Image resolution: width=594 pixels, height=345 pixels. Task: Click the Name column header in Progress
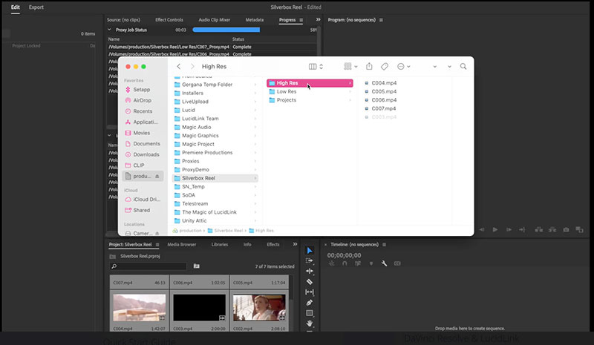click(x=114, y=39)
